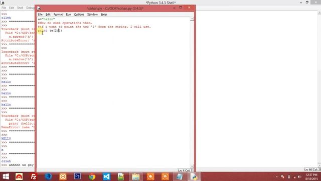
Task: Open the notepad-style icon in taskbar
Action: [180, 176]
